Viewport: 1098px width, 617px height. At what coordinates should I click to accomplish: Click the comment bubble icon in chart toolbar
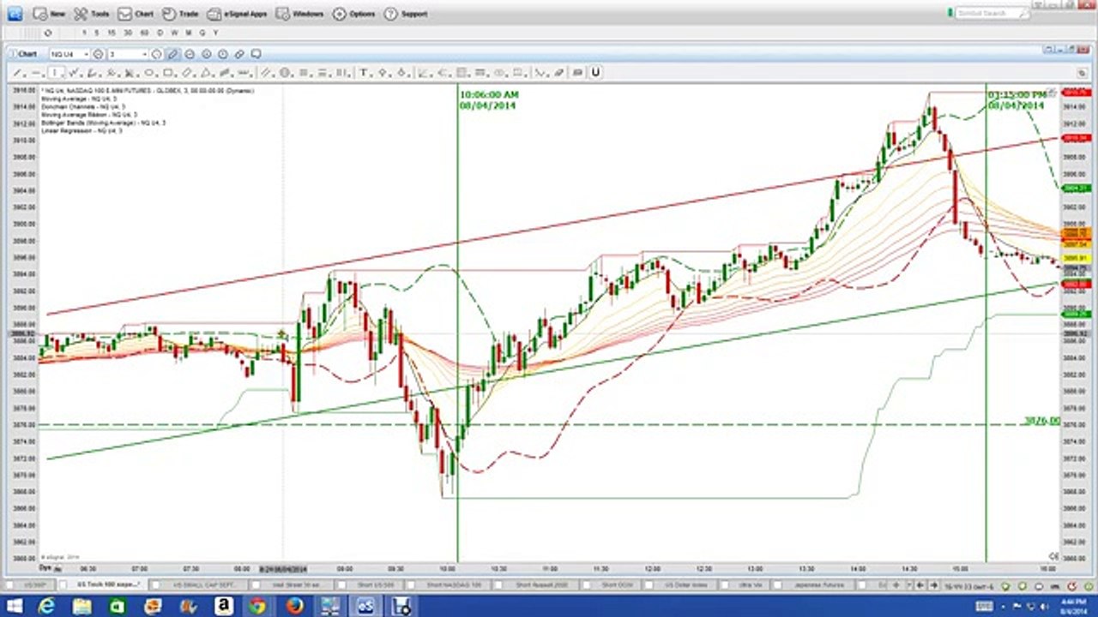255,54
